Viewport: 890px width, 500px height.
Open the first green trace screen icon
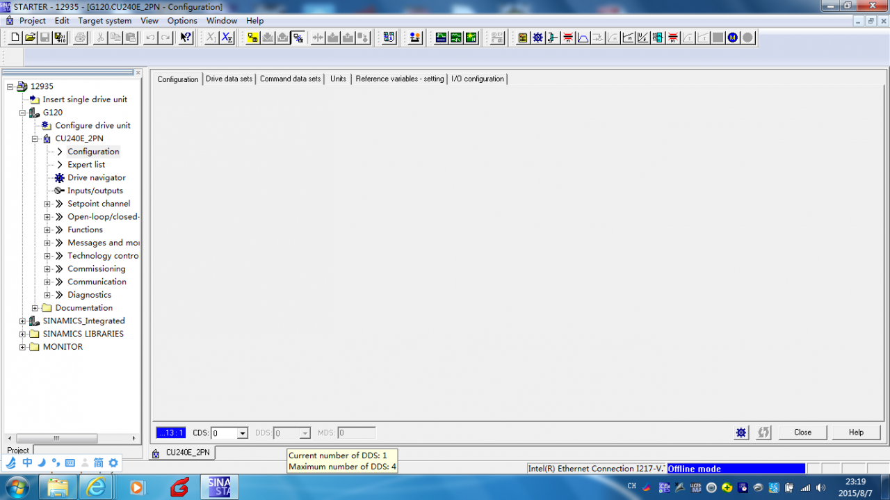point(441,38)
